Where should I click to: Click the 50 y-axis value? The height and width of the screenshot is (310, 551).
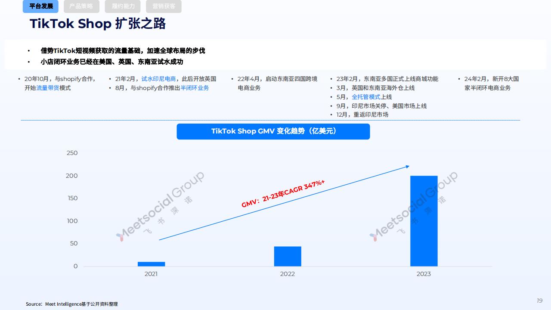(x=74, y=243)
